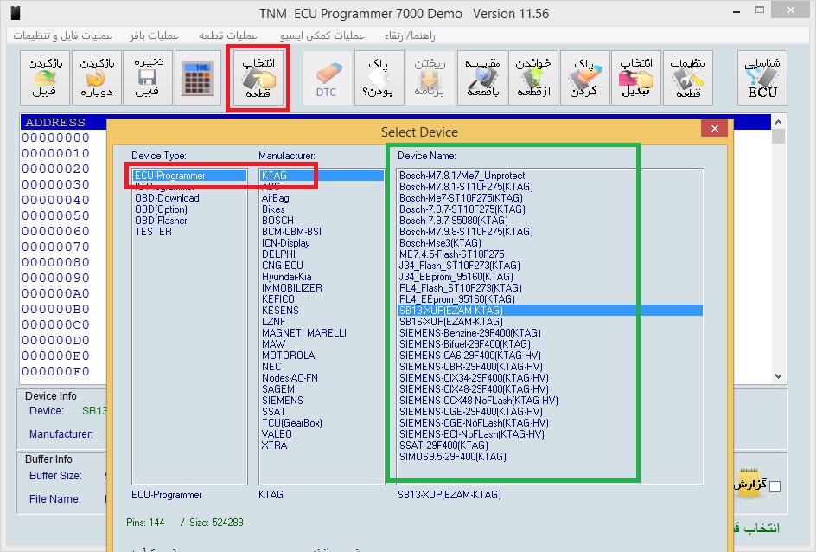
Task: Click the DTC eraser toolbar icon
Action: 327,78
